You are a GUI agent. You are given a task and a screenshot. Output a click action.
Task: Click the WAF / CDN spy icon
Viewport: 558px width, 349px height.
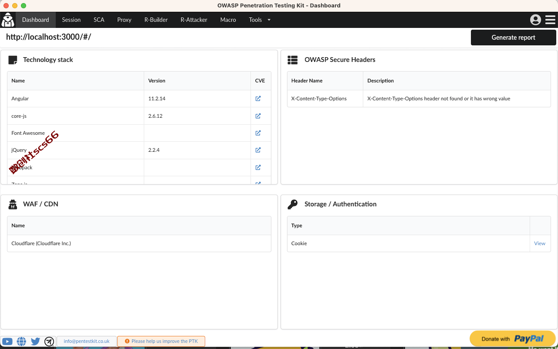(x=13, y=204)
